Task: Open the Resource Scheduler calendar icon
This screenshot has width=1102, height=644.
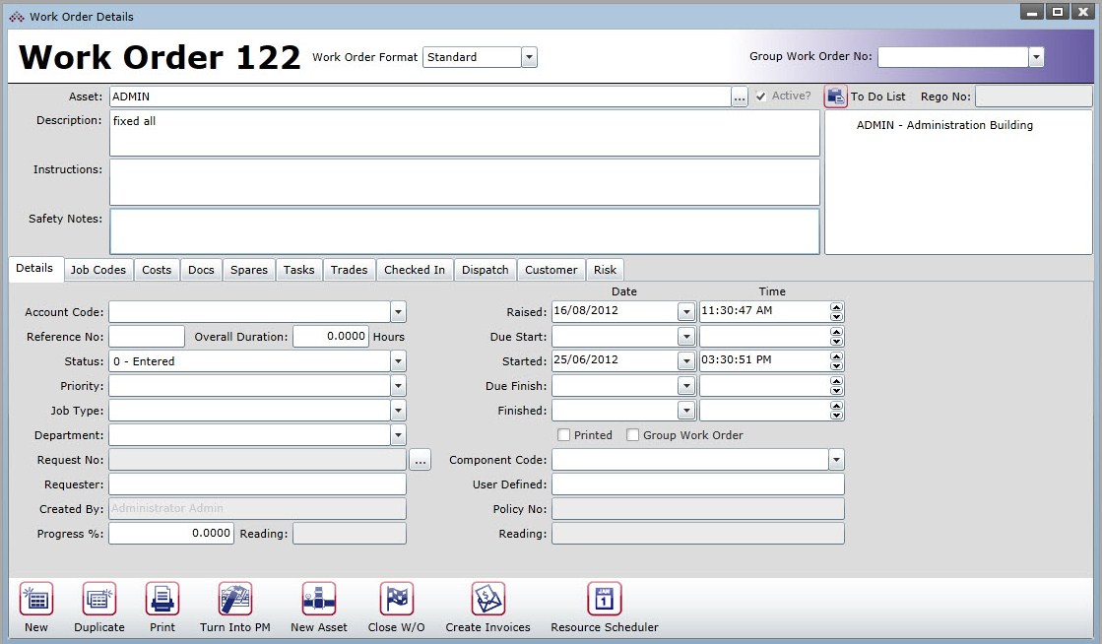Action: tap(605, 600)
